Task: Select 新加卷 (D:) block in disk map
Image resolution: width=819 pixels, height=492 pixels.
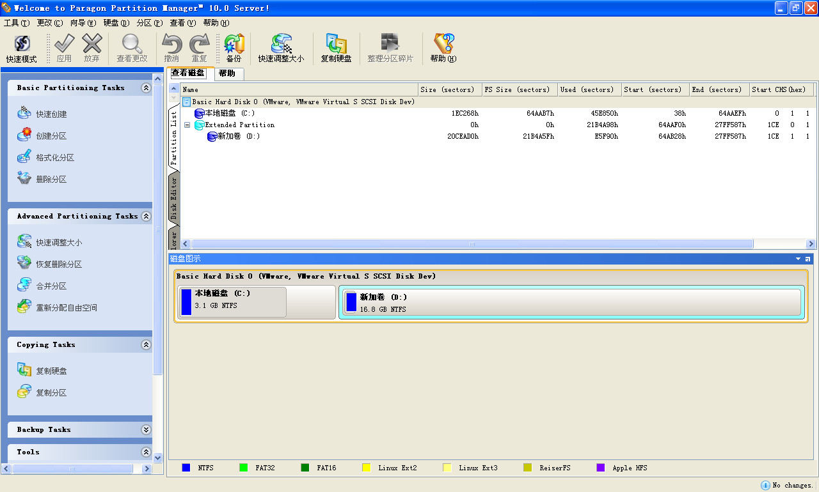Action: (571, 302)
